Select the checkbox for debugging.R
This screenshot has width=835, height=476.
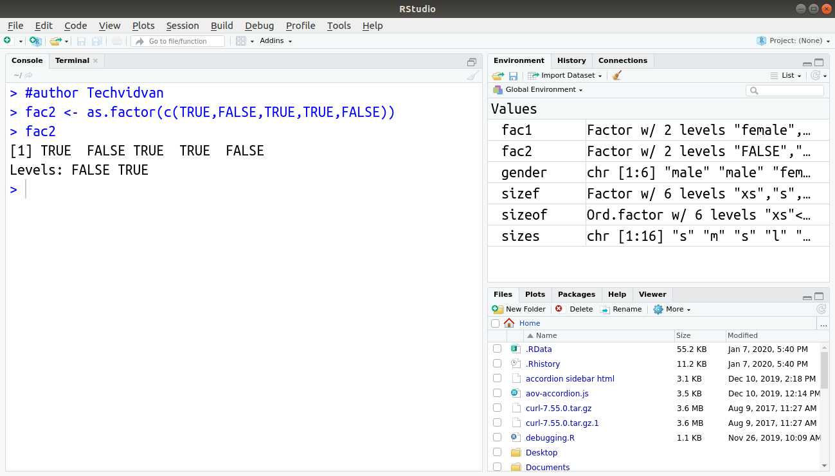click(497, 437)
